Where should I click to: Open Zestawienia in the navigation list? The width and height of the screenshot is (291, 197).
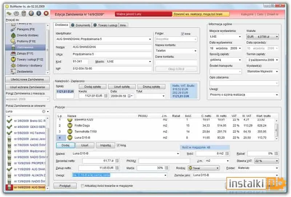click(25, 71)
